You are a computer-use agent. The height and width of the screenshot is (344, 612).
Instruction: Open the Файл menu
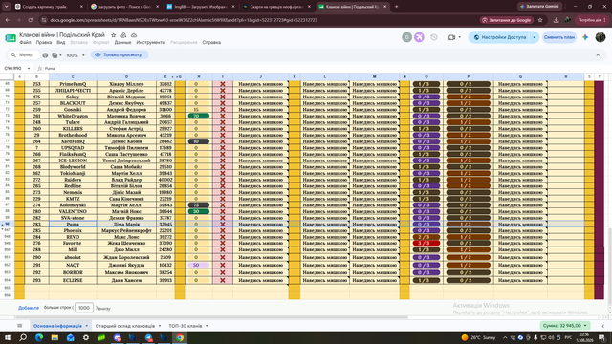26,42
